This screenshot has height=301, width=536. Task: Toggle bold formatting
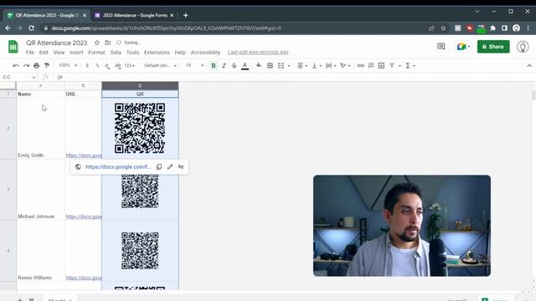[214, 65]
